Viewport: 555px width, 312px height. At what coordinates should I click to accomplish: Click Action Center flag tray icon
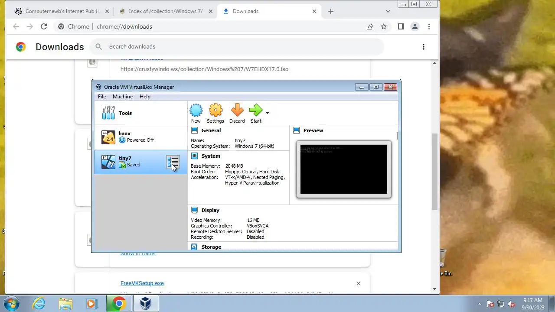[x=490, y=304]
